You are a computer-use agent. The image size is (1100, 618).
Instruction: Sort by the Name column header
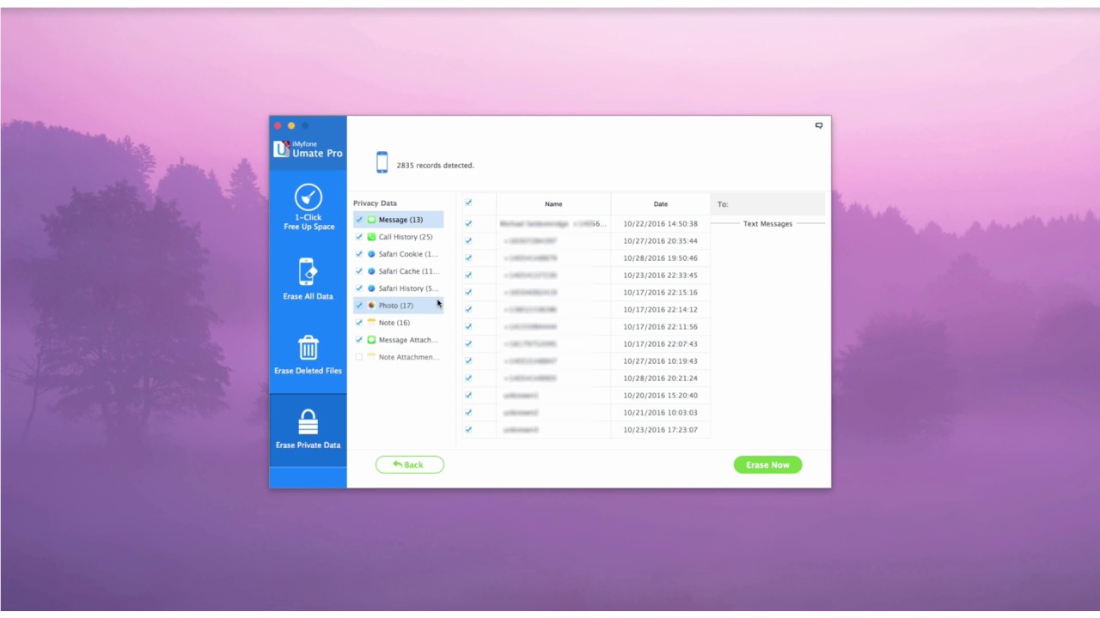coord(553,204)
